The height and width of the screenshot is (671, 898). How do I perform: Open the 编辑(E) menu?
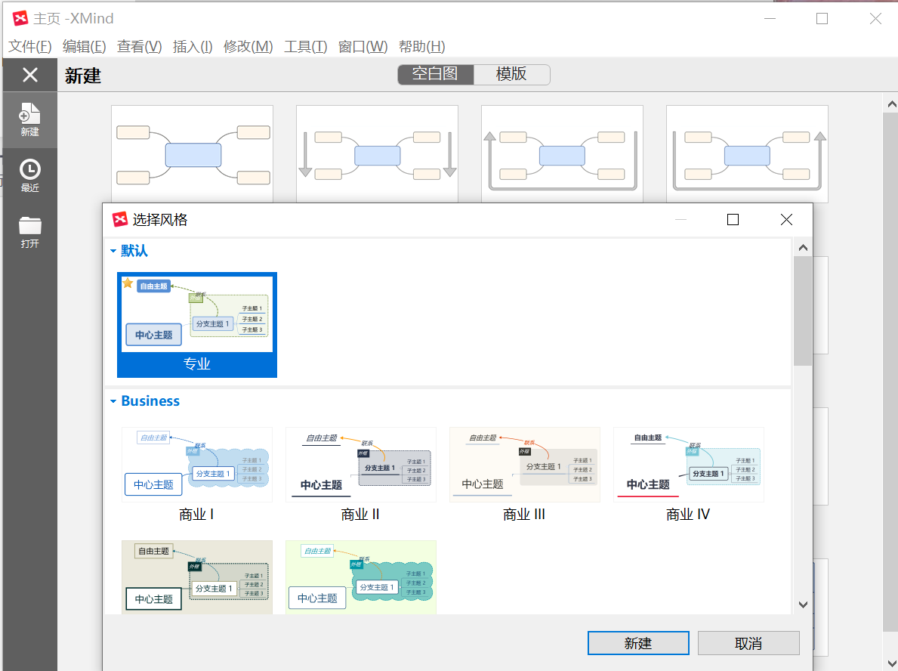pos(84,46)
